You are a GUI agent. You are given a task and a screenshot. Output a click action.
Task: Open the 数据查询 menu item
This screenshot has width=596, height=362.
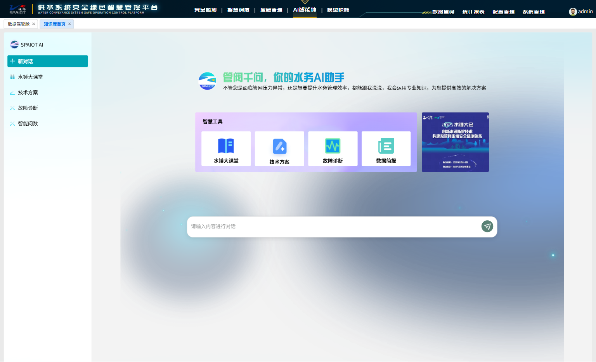pos(443,12)
